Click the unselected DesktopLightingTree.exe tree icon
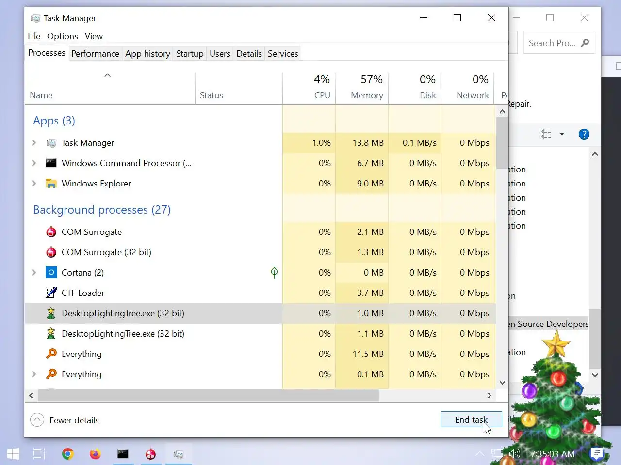This screenshot has width=621, height=465. point(51,334)
